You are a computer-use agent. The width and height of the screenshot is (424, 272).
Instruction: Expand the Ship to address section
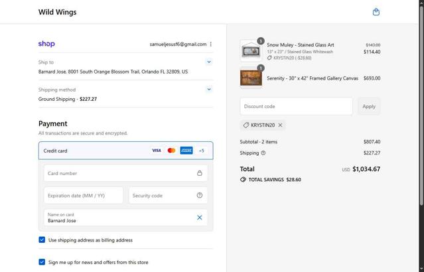tap(209, 62)
